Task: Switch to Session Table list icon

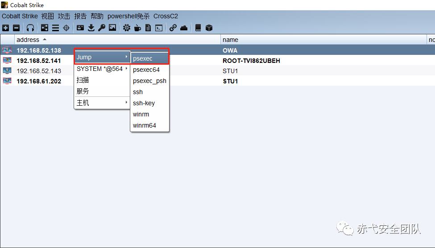Action: tap(55, 28)
